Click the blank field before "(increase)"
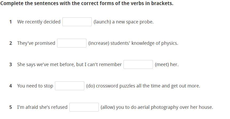This screenshot has height=119, width=230. click(72, 43)
